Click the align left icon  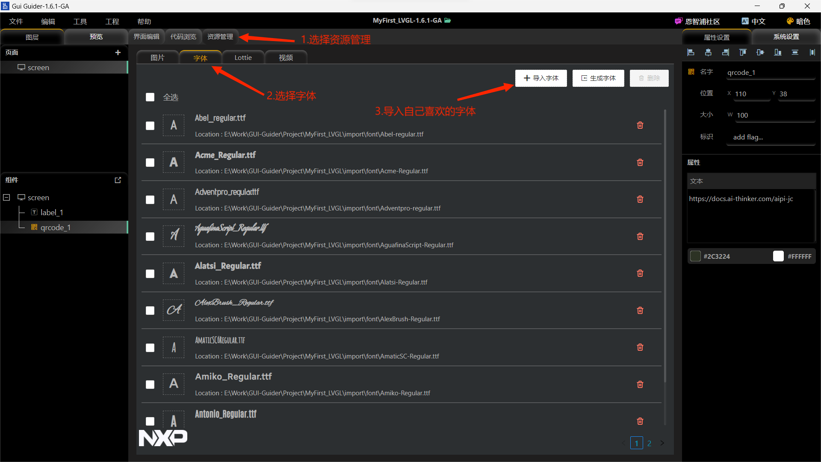click(691, 52)
